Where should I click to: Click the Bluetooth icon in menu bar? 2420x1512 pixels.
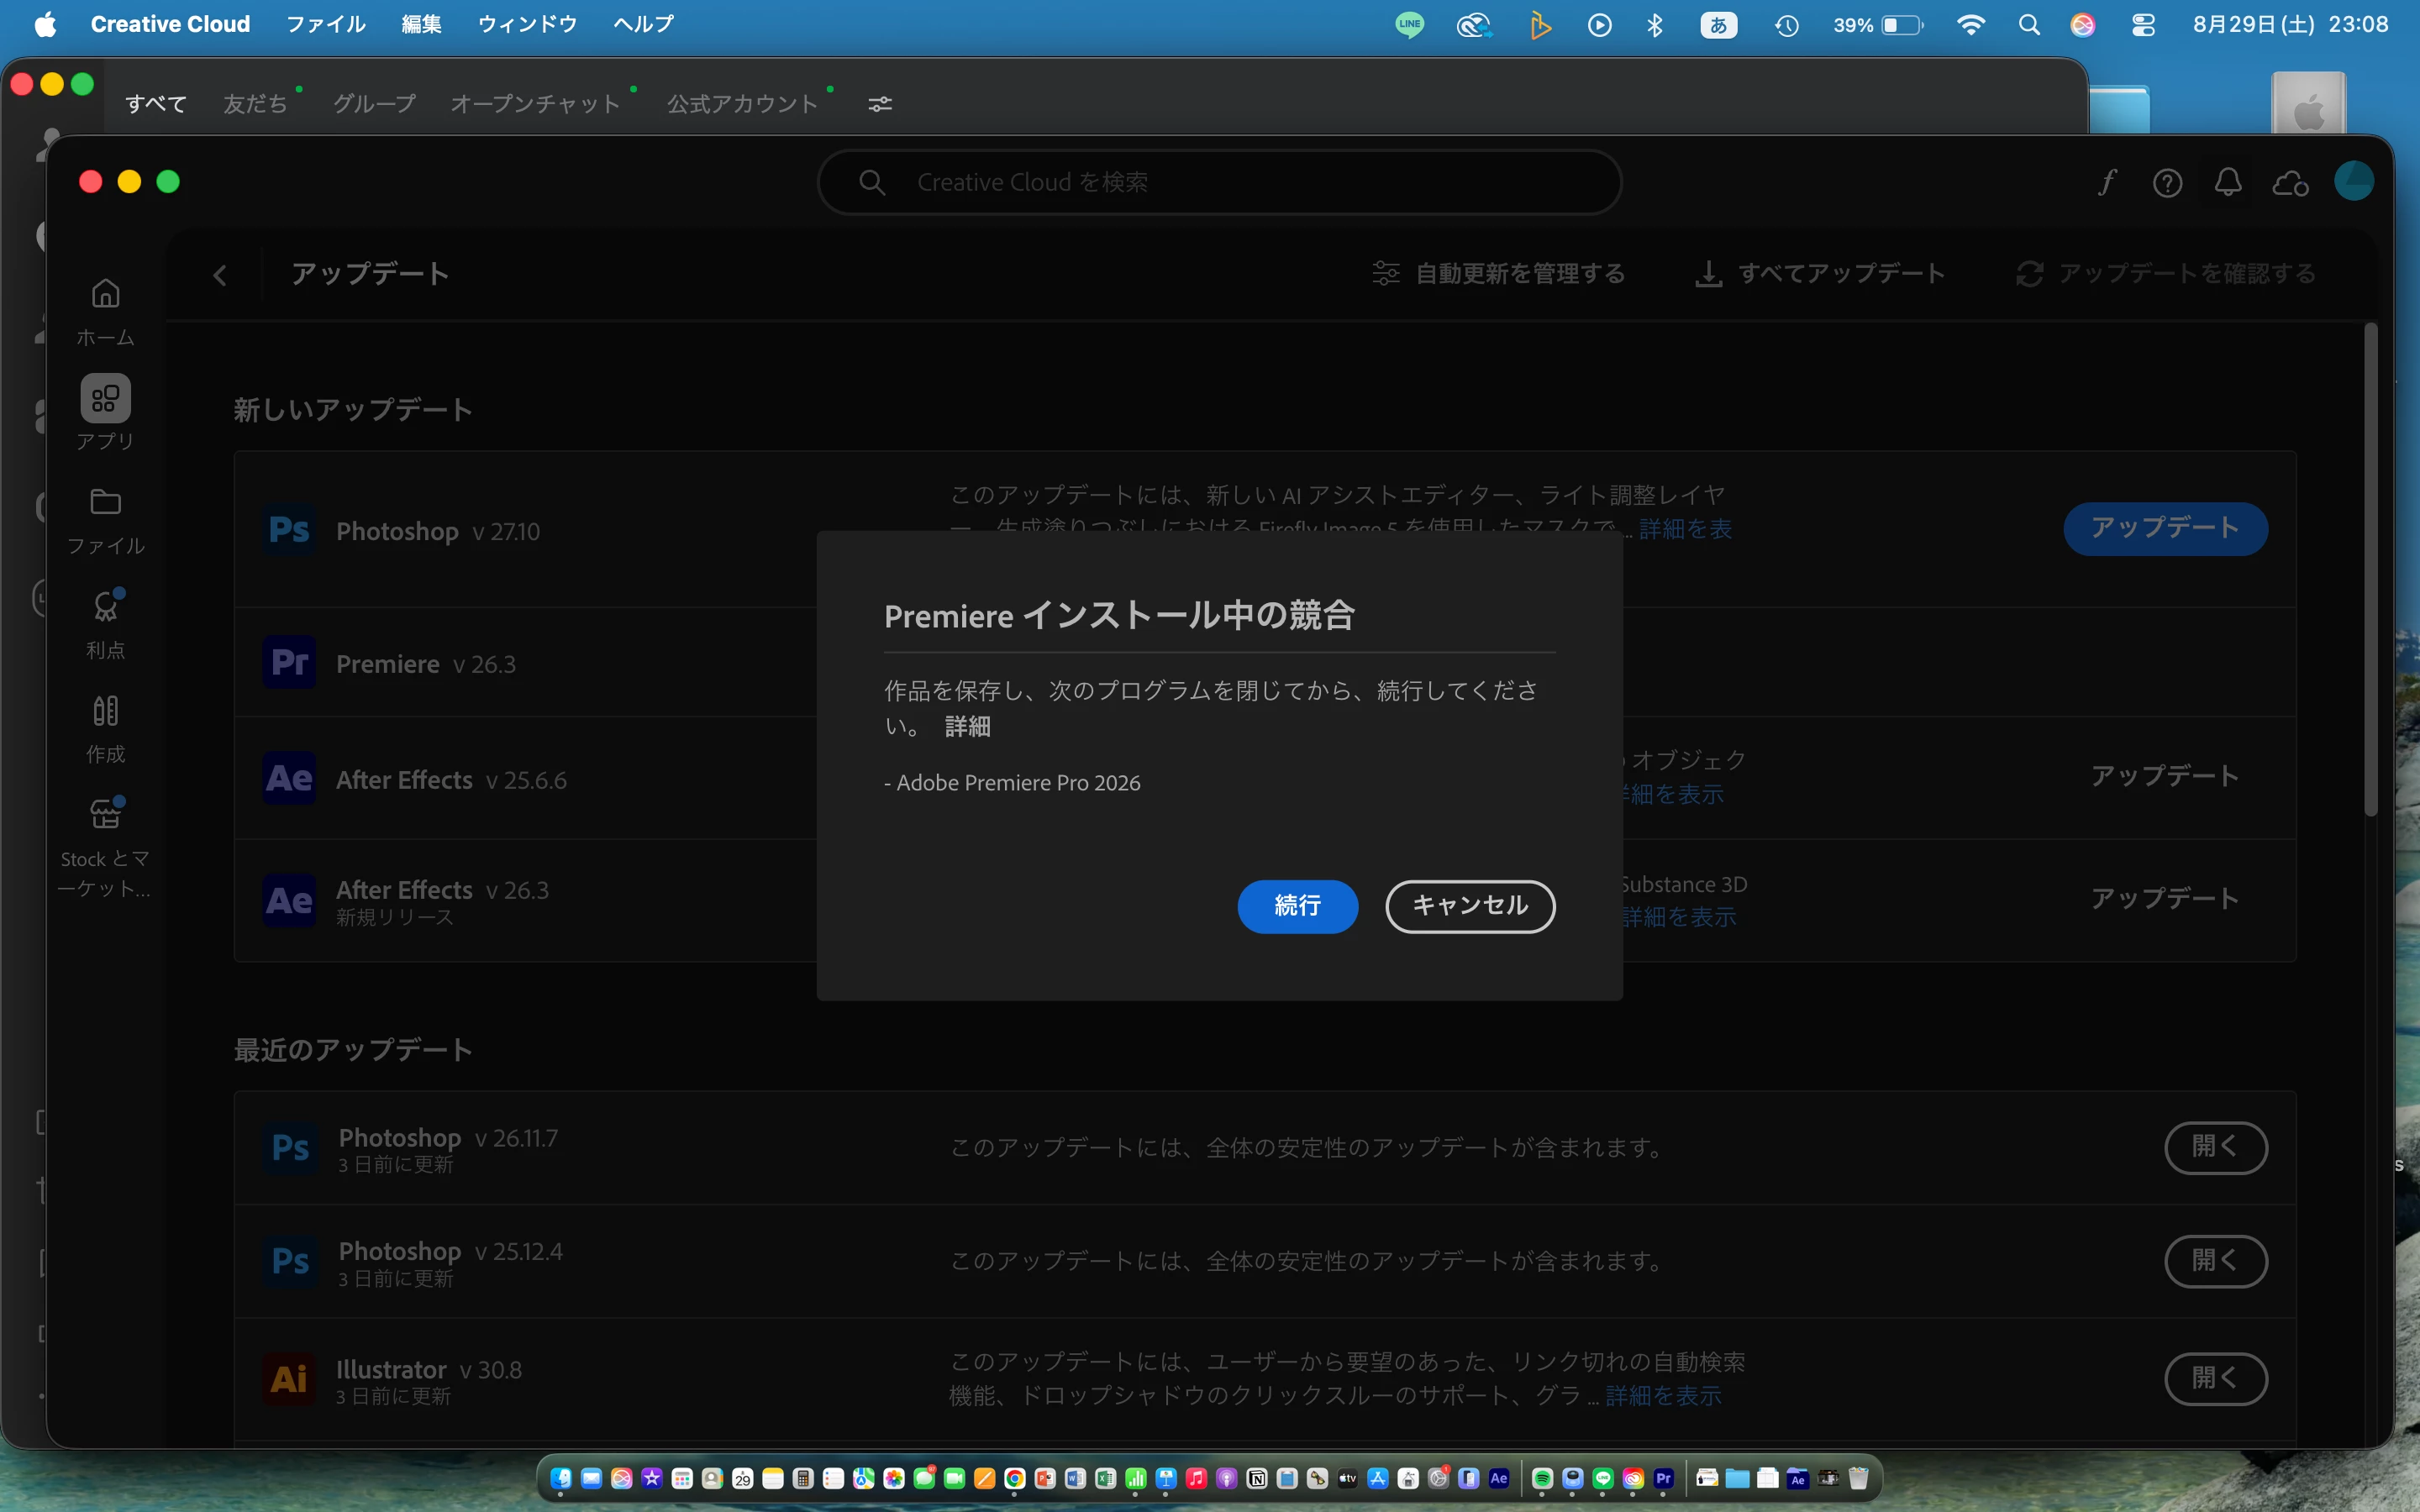click(1655, 25)
